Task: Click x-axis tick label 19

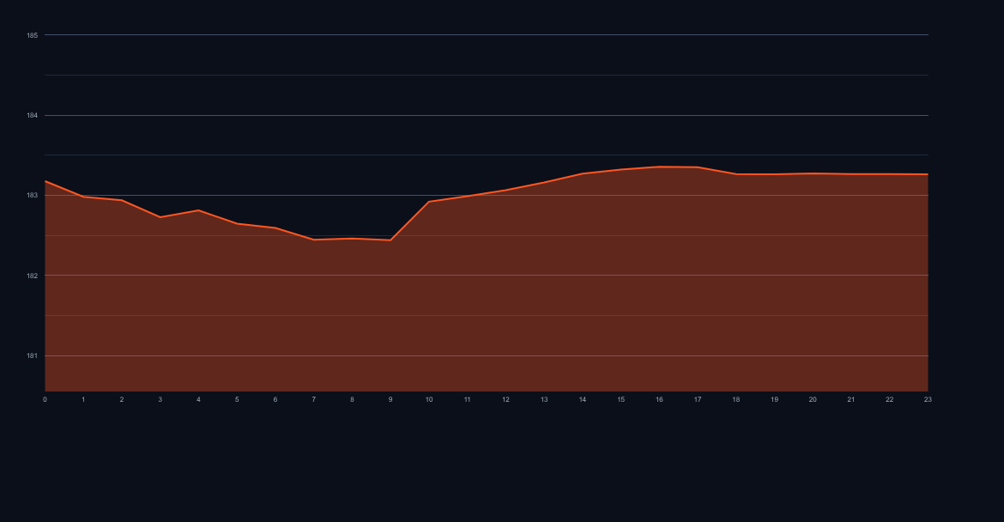Action: coord(775,400)
